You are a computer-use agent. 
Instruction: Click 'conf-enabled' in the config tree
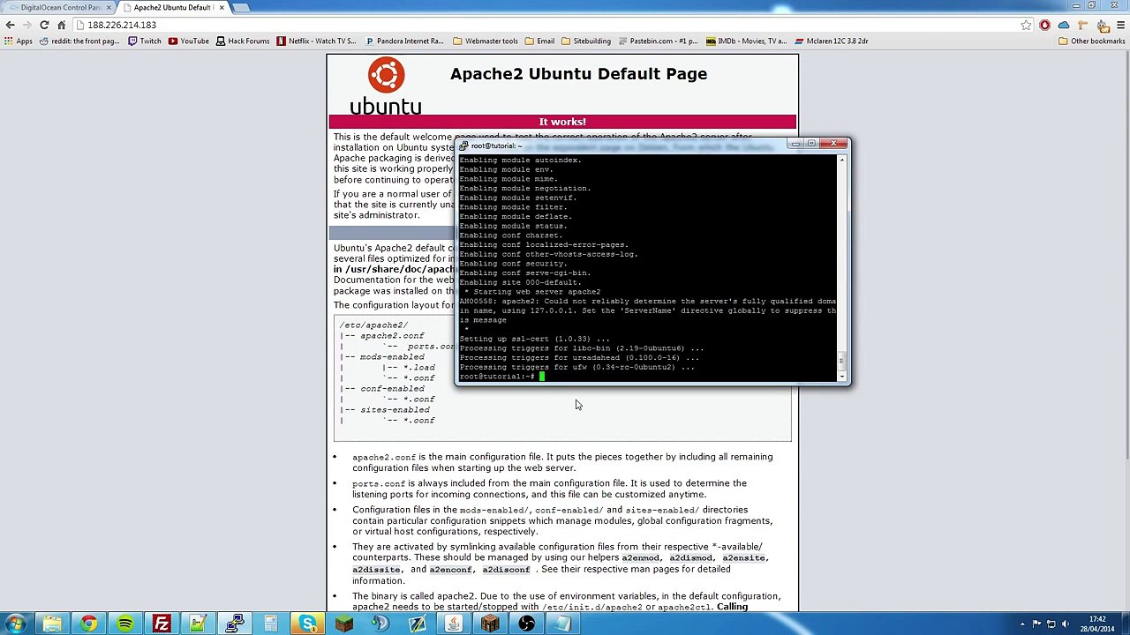(x=392, y=389)
